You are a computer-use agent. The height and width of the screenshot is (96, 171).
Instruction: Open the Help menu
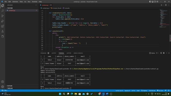tap(40, 2)
